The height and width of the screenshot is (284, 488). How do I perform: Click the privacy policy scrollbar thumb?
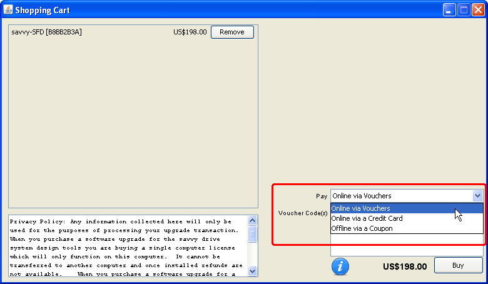pos(252,234)
